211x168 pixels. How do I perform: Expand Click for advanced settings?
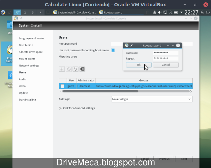click(77, 108)
